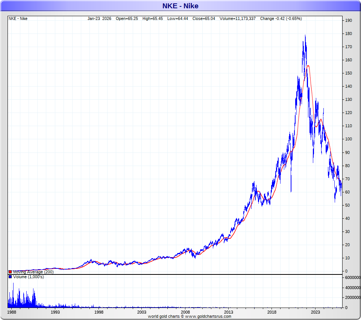Click the 2003 year label on time axis

(142, 312)
